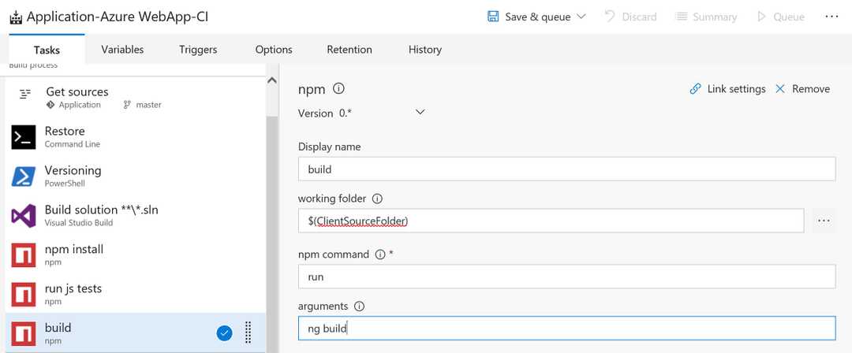Click the arguments info icon
This screenshot has height=353, width=852.
click(x=360, y=306)
